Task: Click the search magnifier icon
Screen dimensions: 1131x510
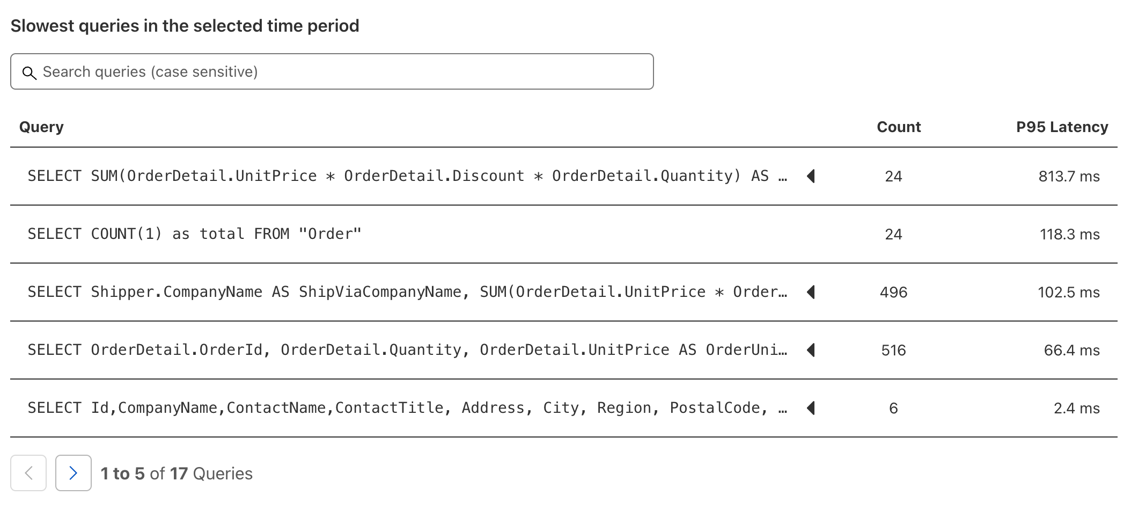Action: 30,72
